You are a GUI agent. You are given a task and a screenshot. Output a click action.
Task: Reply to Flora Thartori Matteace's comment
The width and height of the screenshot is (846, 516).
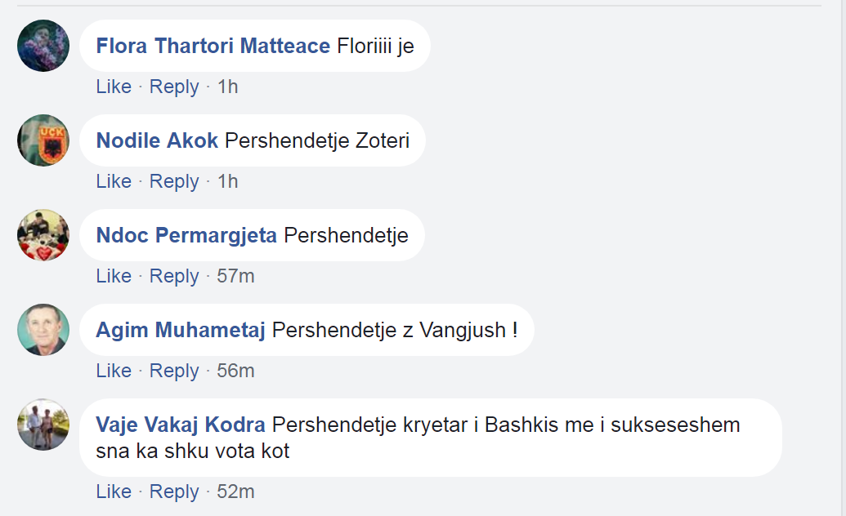(x=174, y=87)
